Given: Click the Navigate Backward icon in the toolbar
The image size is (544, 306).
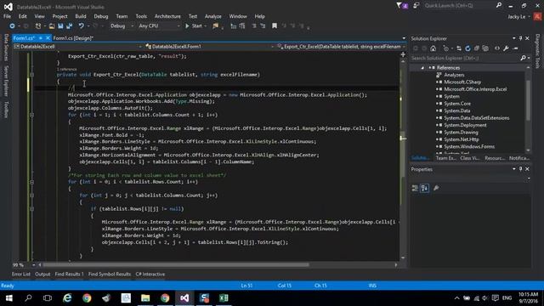Looking at the screenshot, I should [12, 26].
